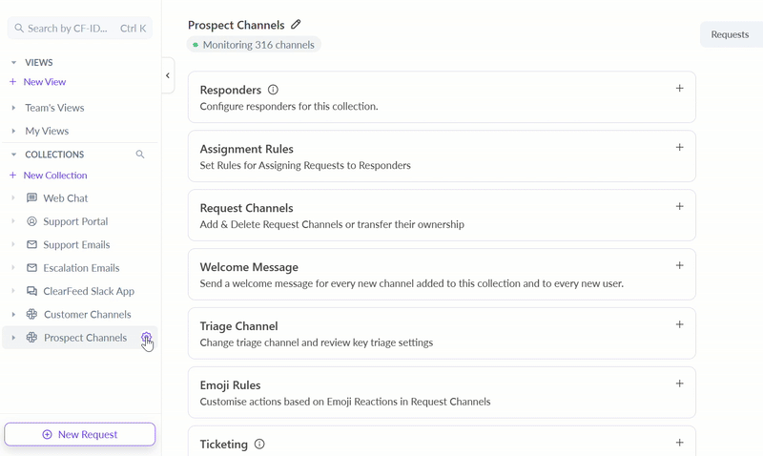Collapse the left sidebar with arrow handle
763x456 pixels.
click(168, 75)
